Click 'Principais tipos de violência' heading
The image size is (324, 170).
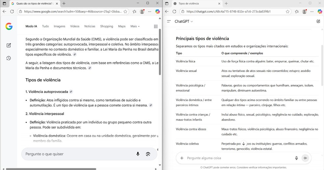coord(202,39)
